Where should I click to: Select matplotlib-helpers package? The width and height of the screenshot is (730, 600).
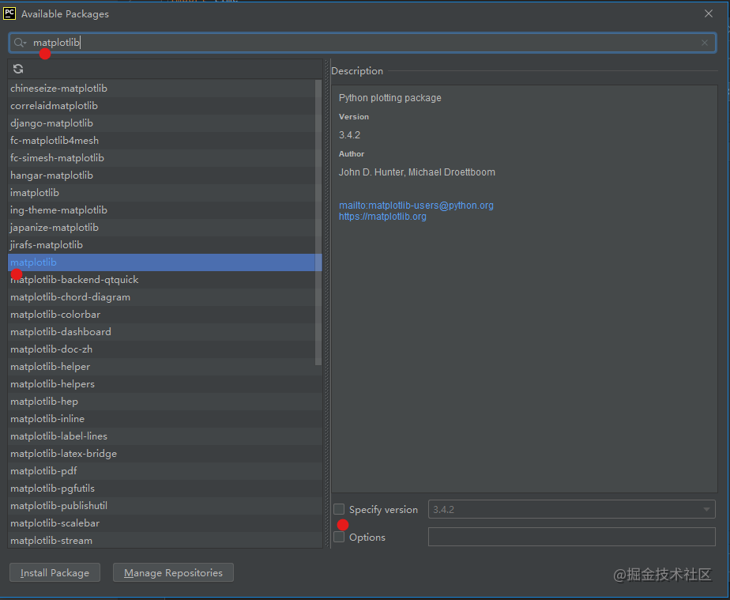click(x=165, y=384)
